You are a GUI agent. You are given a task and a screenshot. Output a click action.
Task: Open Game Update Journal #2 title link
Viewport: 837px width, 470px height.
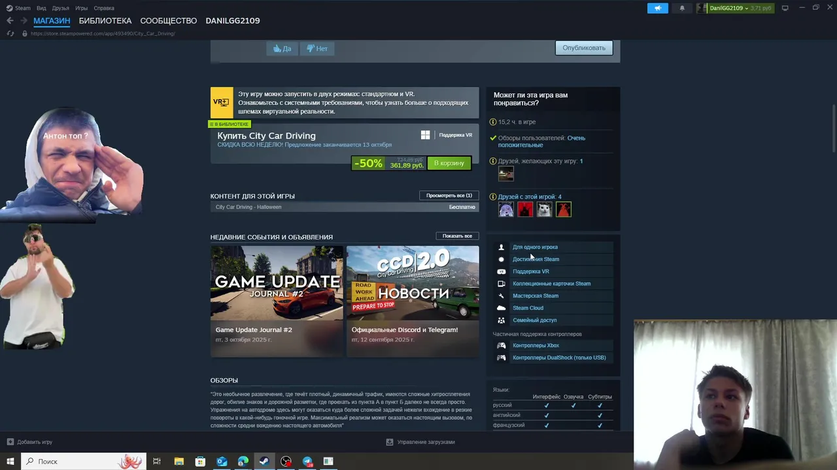click(254, 330)
